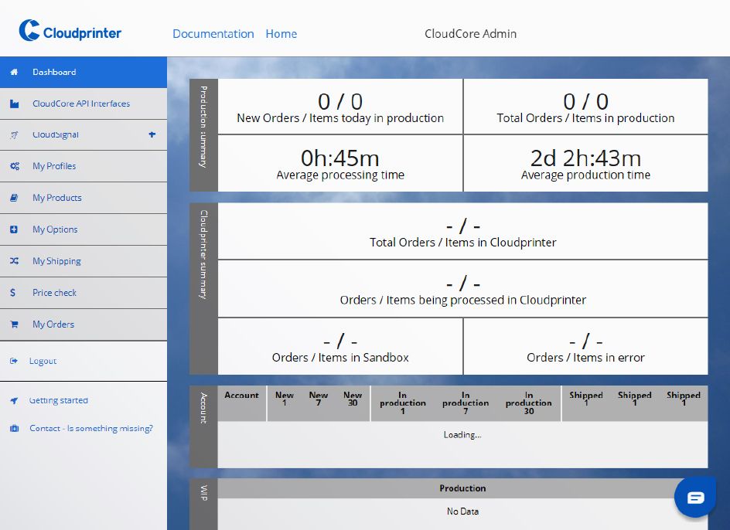Click the In production 30 column header
This screenshot has width=730, height=530.
coord(529,403)
